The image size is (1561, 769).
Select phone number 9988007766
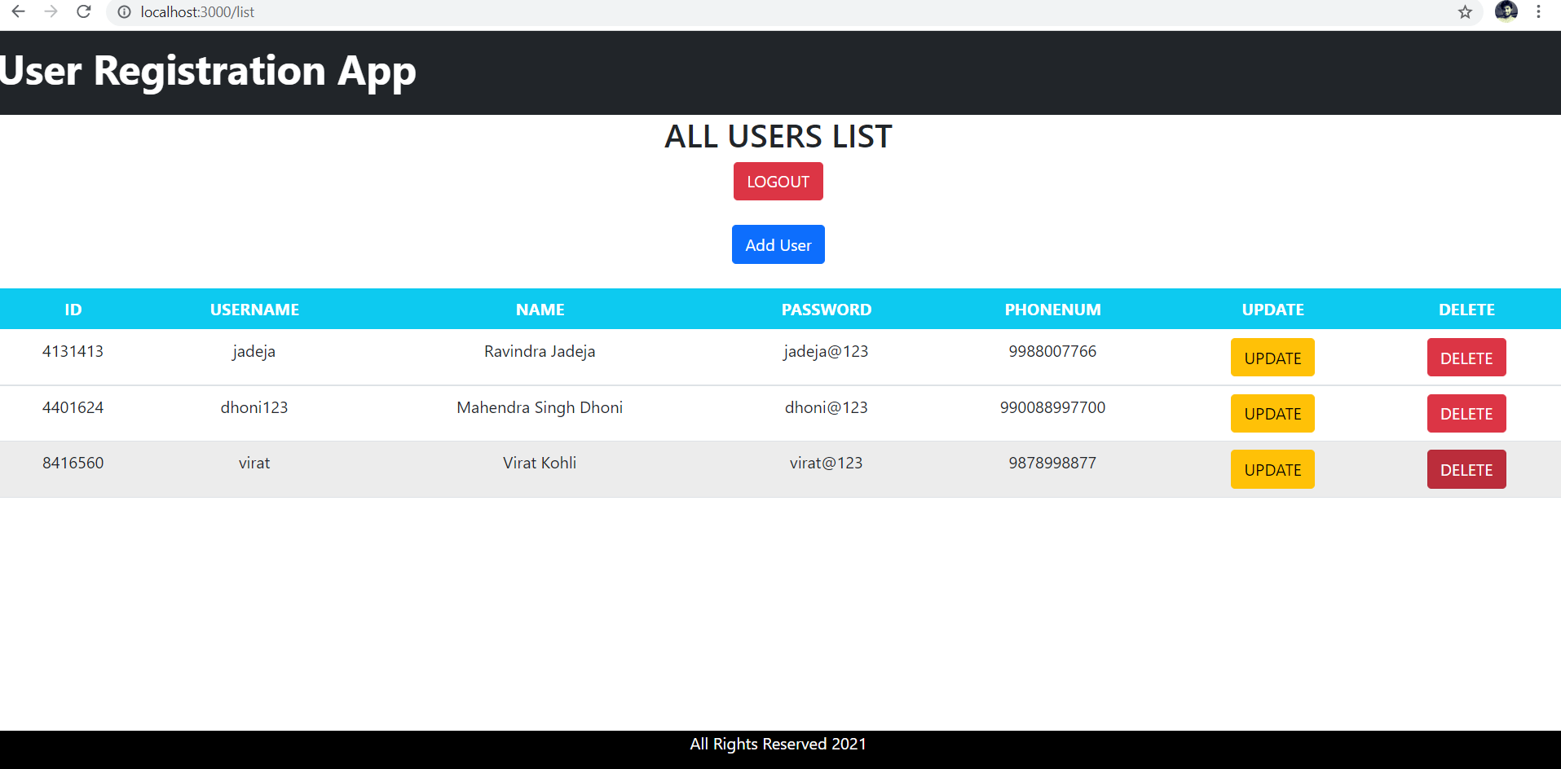[x=1052, y=351]
